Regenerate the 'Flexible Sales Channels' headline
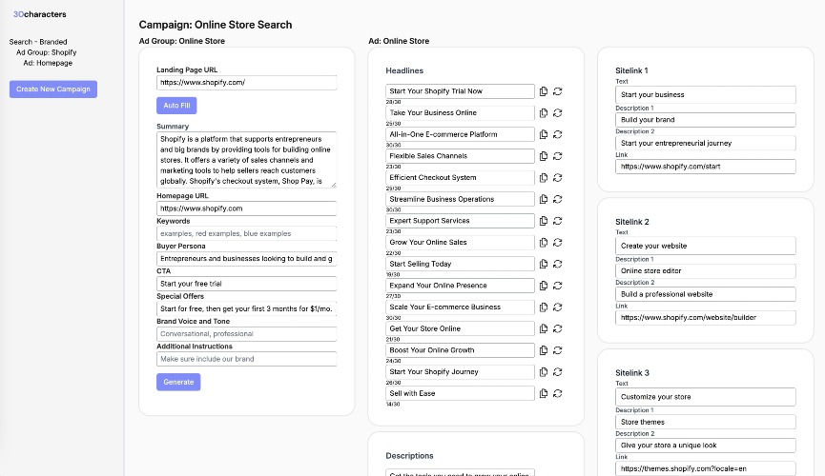Image resolution: width=825 pixels, height=476 pixels. coord(558,156)
